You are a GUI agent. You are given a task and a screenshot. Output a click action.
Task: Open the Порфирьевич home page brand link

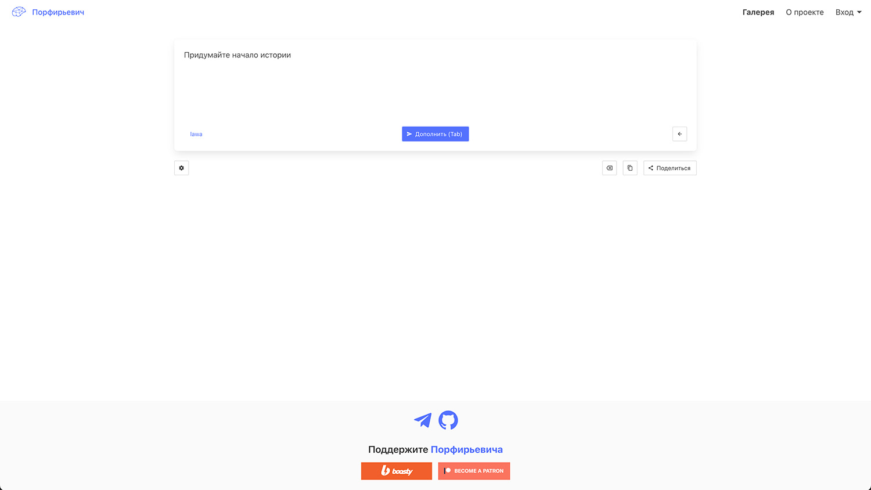pyautogui.click(x=58, y=12)
